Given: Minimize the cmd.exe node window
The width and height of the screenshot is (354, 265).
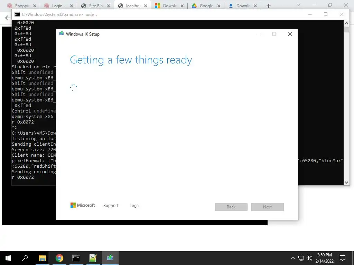Looking at the screenshot, I should point(310,14).
